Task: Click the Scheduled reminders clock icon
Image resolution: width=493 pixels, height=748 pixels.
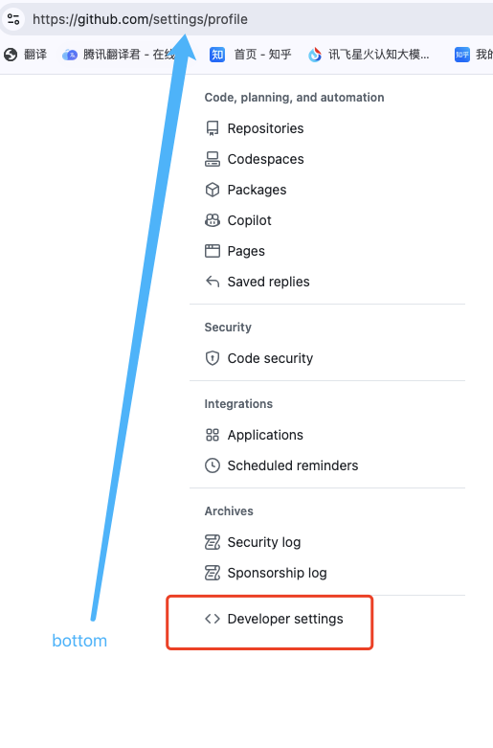Action: tap(213, 465)
